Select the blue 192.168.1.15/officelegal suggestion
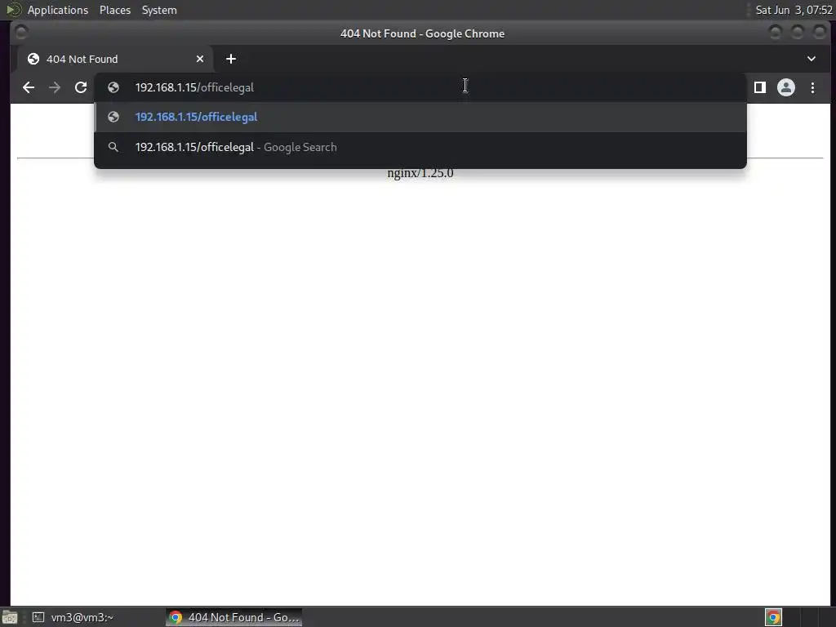This screenshot has width=836, height=627. [x=420, y=117]
